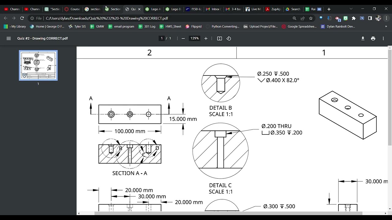This screenshot has width=392, height=220.
Task: Open the green smiley face extension
Action: (345, 18)
